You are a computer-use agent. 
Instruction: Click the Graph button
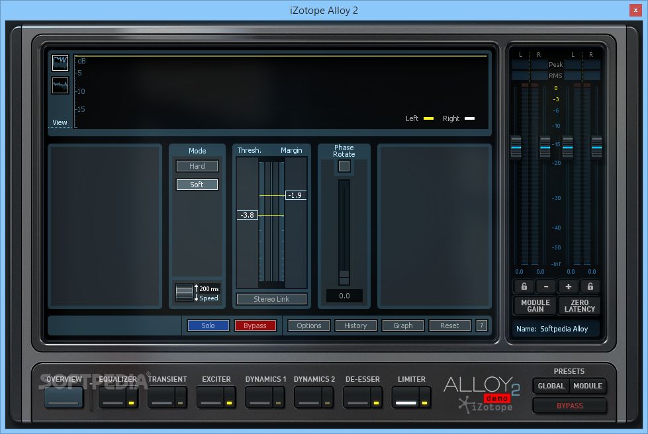pos(403,325)
